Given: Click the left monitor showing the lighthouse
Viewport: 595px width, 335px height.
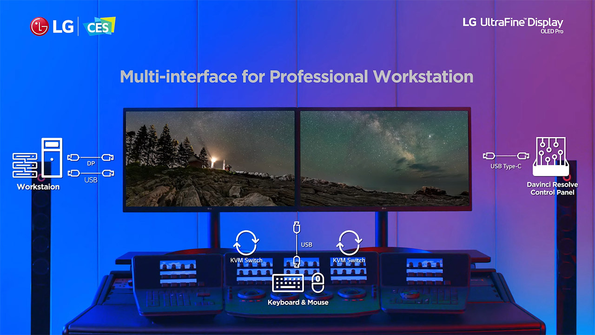Looking at the screenshot, I should tap(210, 158).
